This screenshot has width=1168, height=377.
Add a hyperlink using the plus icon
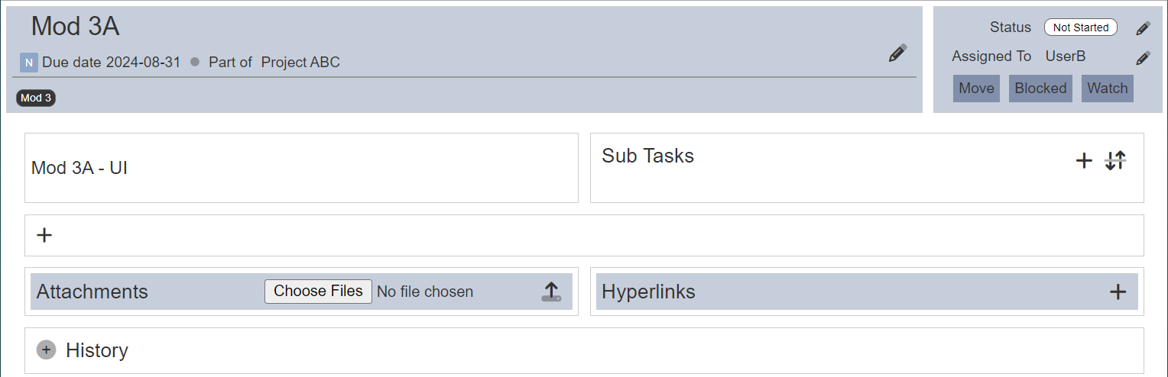point(1118,291)
